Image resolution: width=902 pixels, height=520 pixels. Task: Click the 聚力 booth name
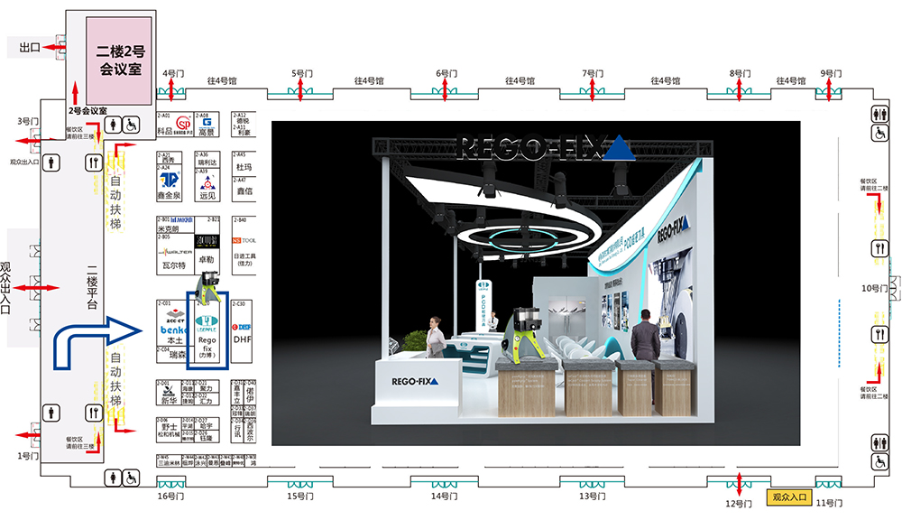[x=206, y=389]
